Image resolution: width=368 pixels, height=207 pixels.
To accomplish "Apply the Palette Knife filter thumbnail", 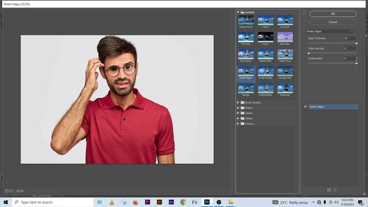I will click(x=266, y=54).
